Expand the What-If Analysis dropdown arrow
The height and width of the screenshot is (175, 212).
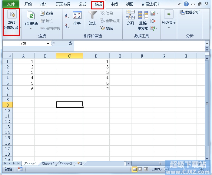157,28
